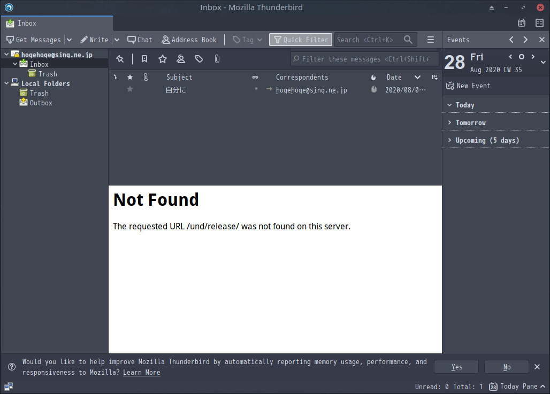Open the Chat tab button
The height and width of the screenshot is (394, 550).
coord(140,40)
